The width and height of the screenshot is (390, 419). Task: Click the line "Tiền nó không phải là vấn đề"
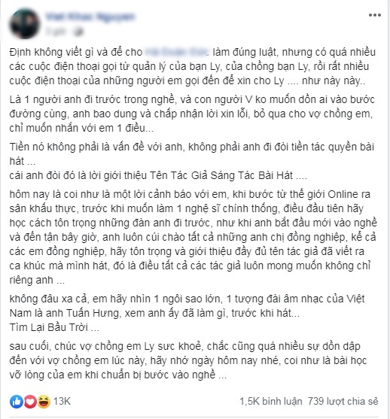point(191,154)
